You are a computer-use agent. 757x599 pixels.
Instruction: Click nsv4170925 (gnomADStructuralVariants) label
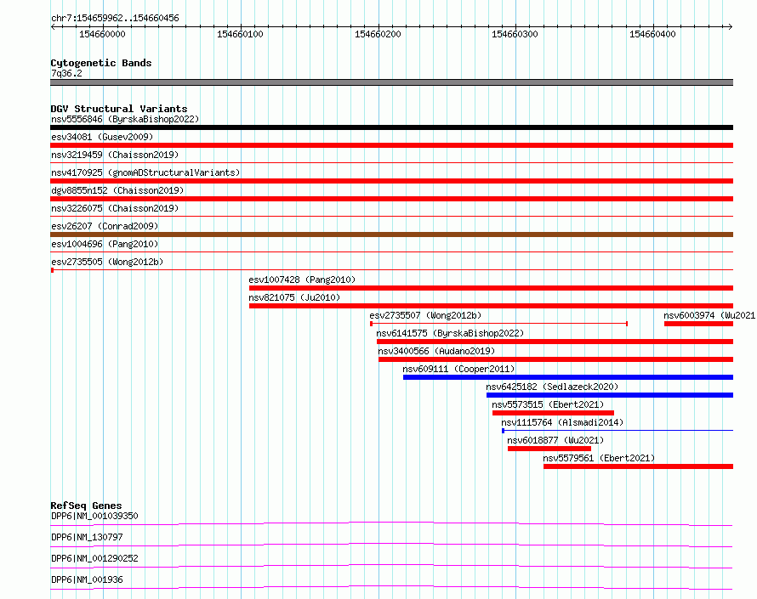click(145, 172)
